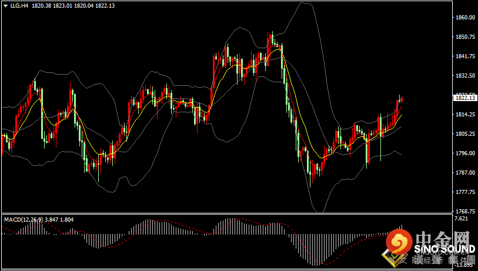Click the 1768.75 price axis label
Image resolution: width=478 pixels, height=271 pixels.
[464, 211]
